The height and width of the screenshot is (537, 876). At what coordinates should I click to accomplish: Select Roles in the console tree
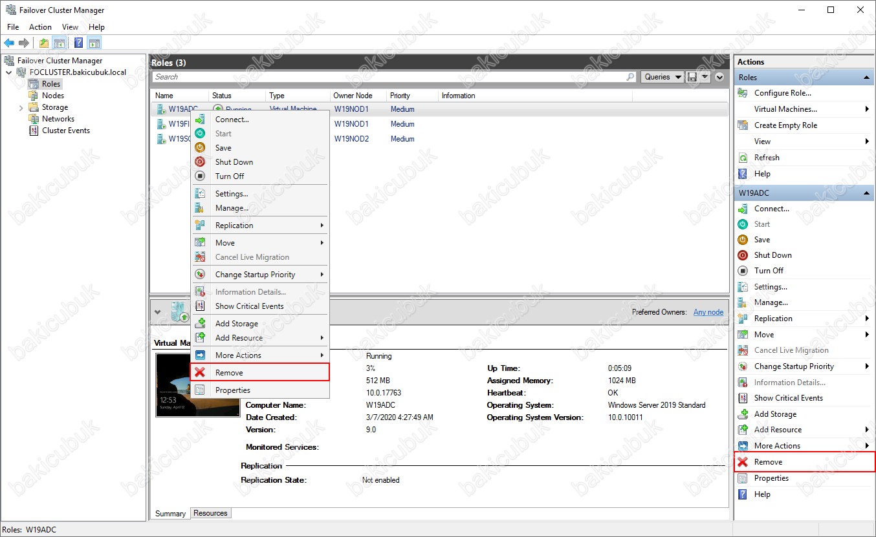coord(51,84)
